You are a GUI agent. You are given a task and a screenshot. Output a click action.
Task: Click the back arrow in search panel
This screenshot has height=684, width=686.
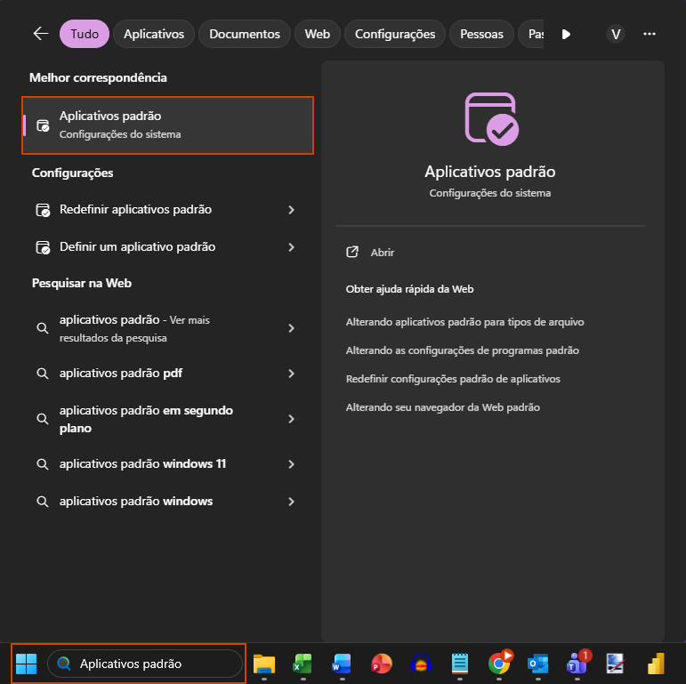[40, 34]
